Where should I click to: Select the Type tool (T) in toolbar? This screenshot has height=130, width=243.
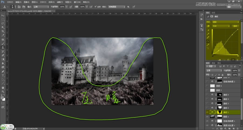3,75
